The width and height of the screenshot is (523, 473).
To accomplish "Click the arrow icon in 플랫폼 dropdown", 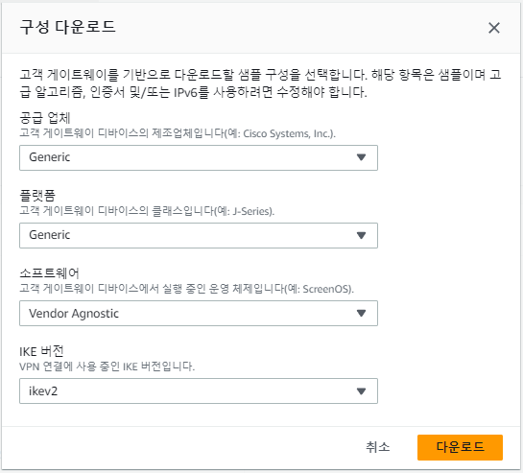I will [x=361, y=235].
